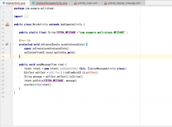Click the "com.example.myfirstapp.MESSAGE" string literal
Image resolution: width=172 pixels, height=127 pixels.
(102, 33)
